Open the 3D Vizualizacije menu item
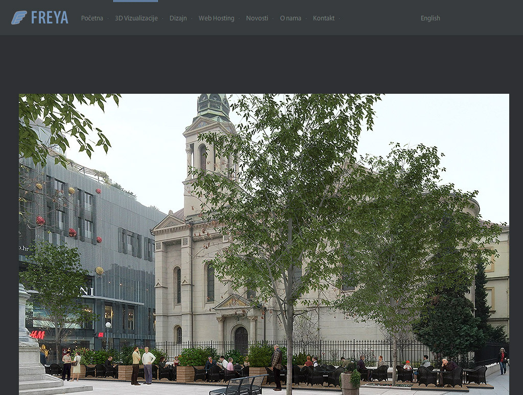The width and height of the screenshot is (523, 395). point(136,18)
